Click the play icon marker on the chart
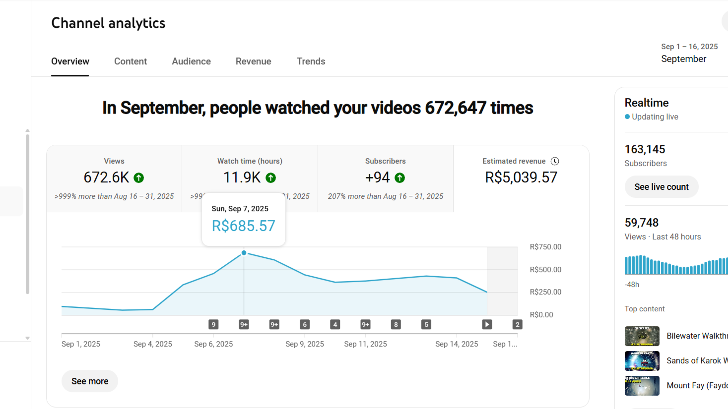Screen dimensions: 728x409 pyautogui.click(x=487, y=324)
